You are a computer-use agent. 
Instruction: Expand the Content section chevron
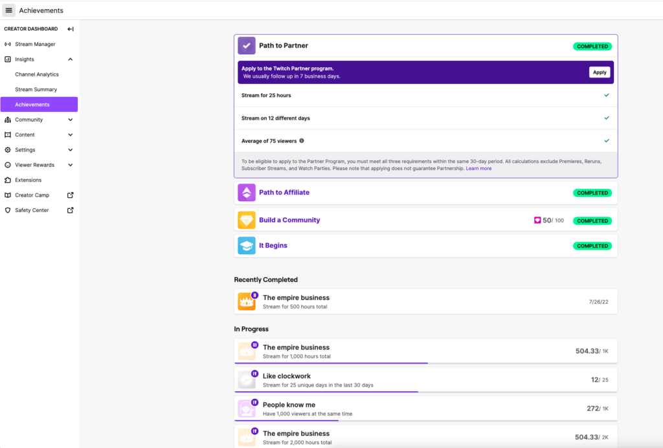(x=70, y=134)
